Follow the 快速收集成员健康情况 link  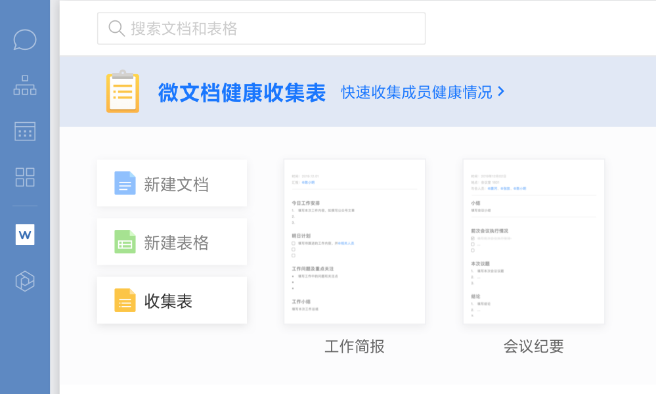point(416,93)
